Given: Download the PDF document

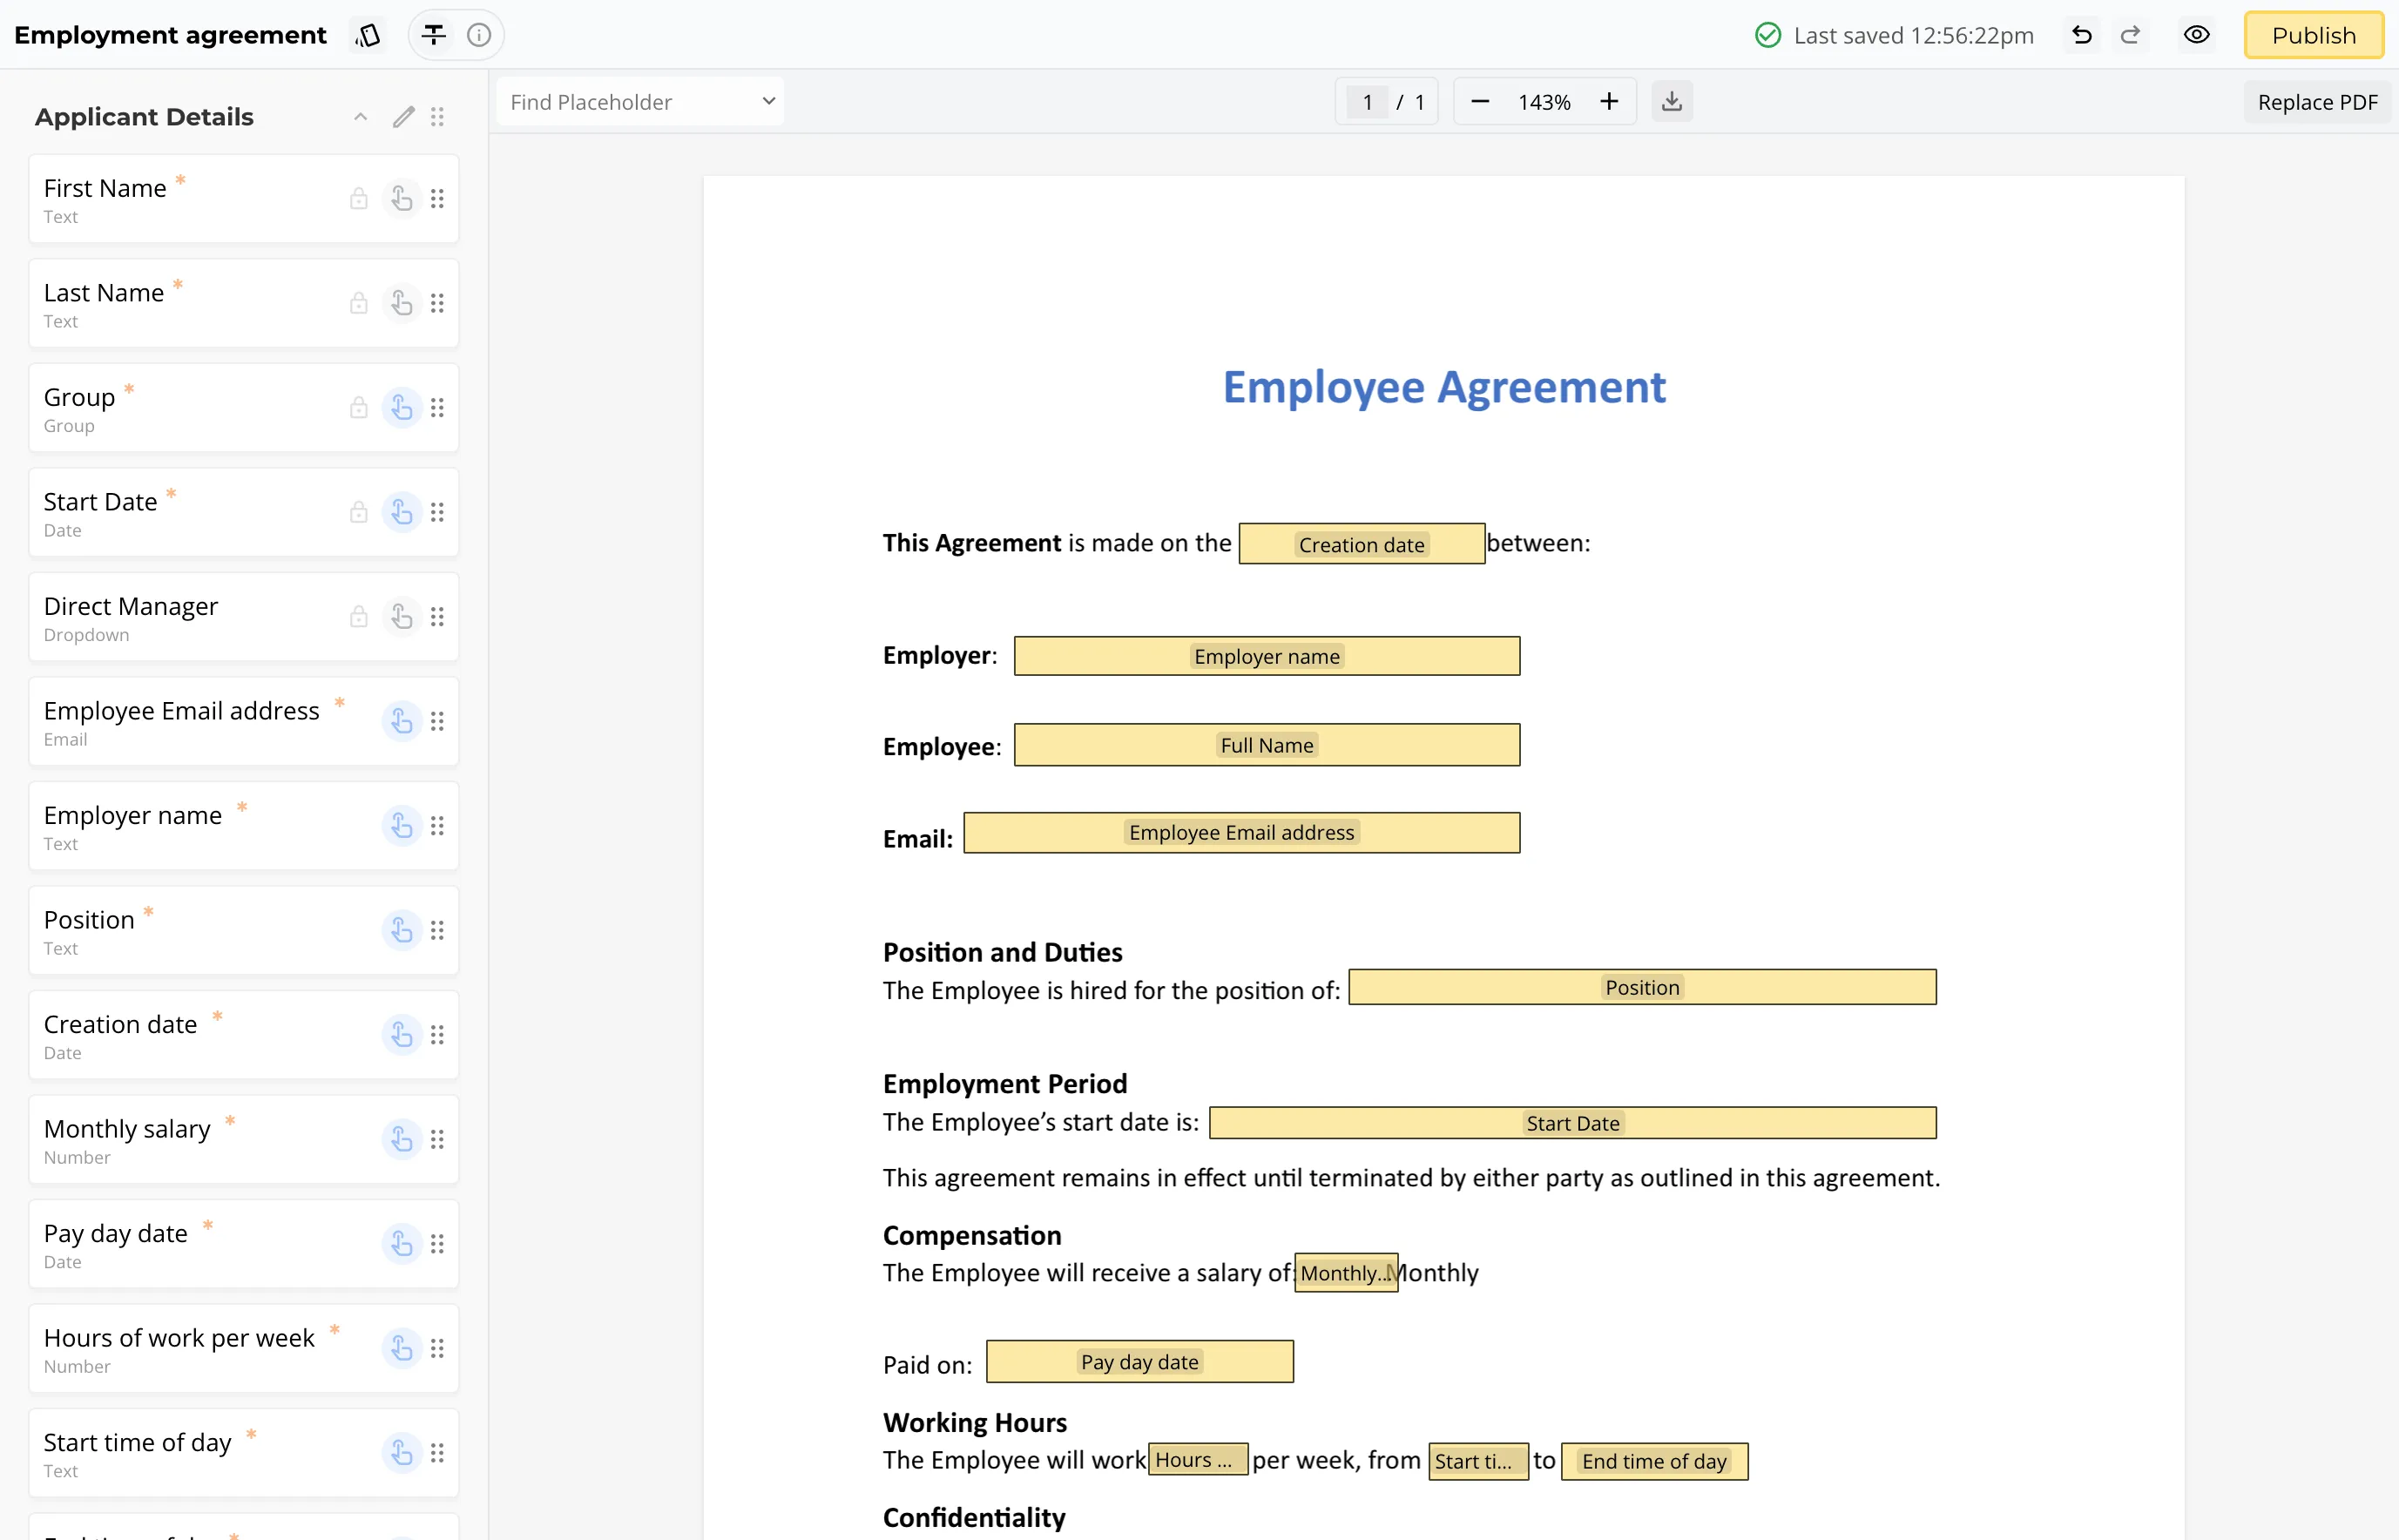Looking at the screenshot, I should [1672, 102].
